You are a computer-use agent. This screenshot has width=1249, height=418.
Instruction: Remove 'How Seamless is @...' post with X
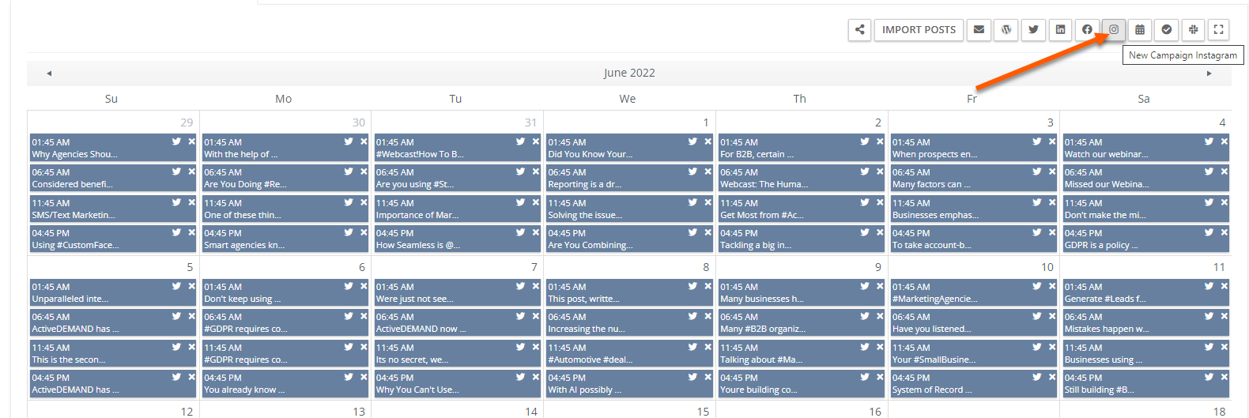[536, 232]
